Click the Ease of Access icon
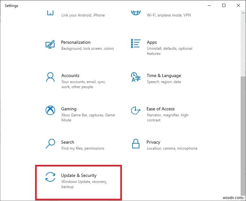This screenshot has height=201, width=246. click(x=136, y=110)
